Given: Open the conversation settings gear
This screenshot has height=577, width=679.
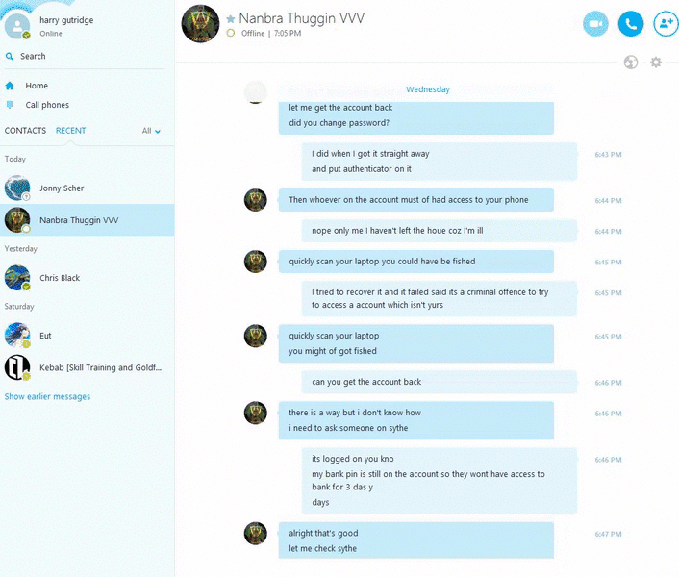Looking at the screenshot, I should click(x=656, y=63).
